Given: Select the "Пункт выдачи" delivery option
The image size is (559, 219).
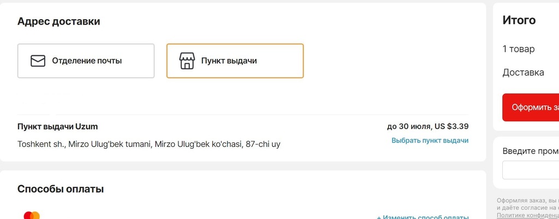Looking at the screenshot, I should (x=235, y=61).
